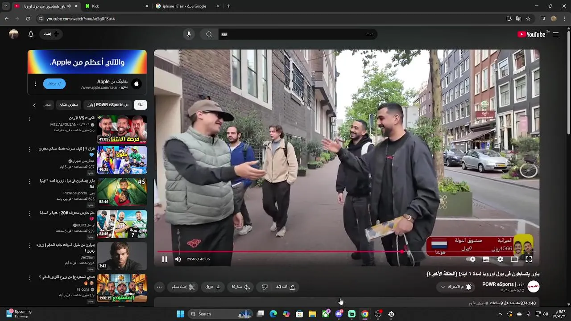
Task: Open the 3:43 Dextrawl video thumbnail
Action: [x=122, y=256]
